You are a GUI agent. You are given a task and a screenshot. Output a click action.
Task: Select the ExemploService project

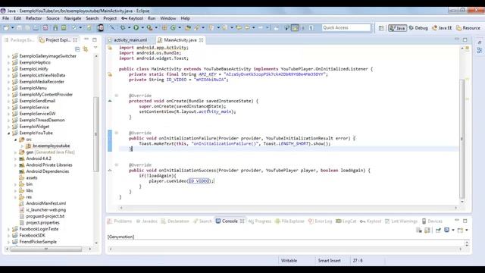point(34,108)
